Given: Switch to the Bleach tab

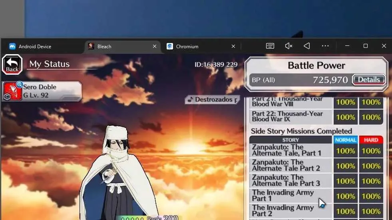Looking at the screenshot, I should [x=122, y=46].
